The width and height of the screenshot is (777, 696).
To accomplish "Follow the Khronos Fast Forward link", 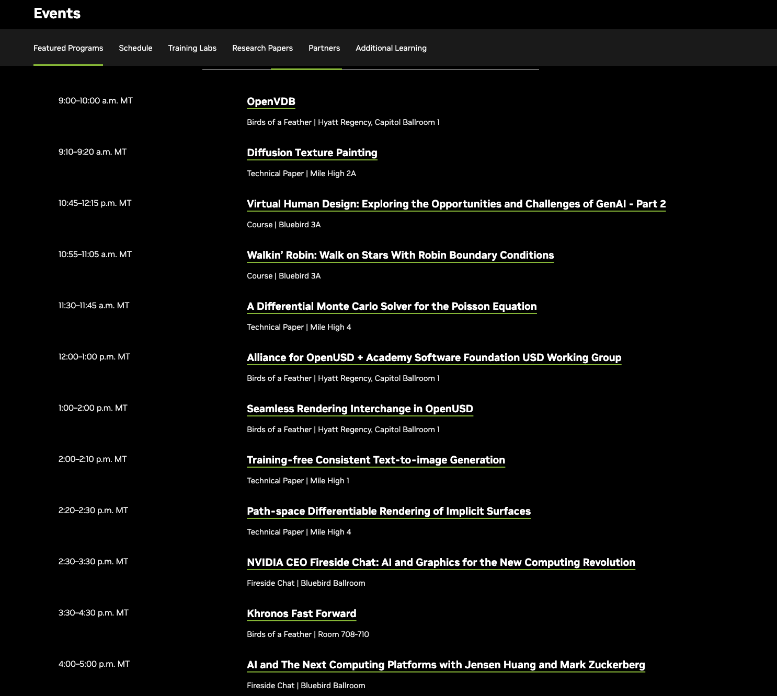I will coord(302,613).
